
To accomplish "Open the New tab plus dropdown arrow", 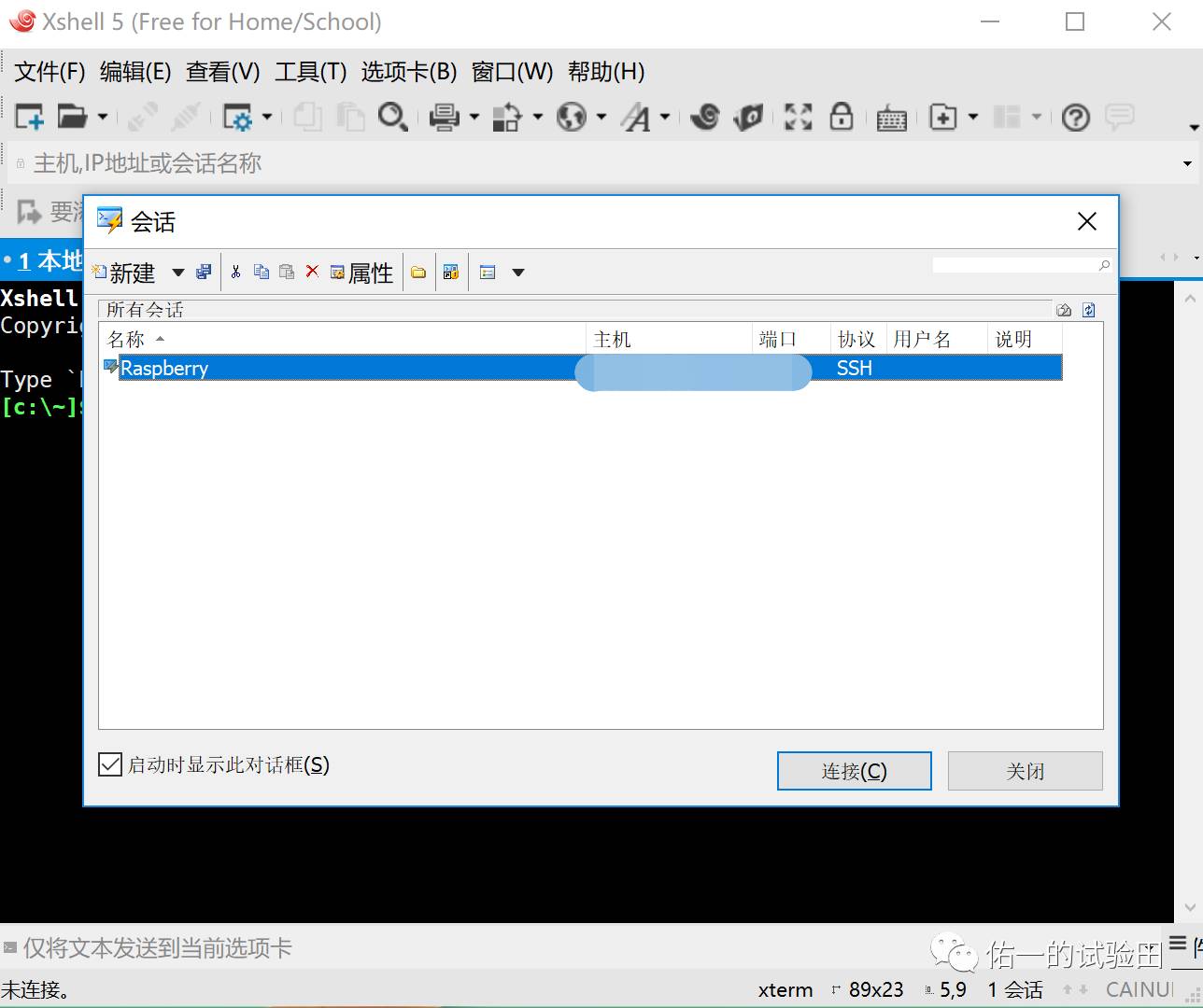I will click(x=973, y=117).
